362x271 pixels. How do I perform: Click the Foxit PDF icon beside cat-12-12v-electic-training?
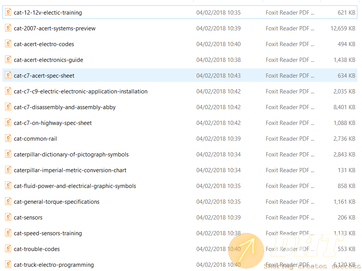coord(8,12)
